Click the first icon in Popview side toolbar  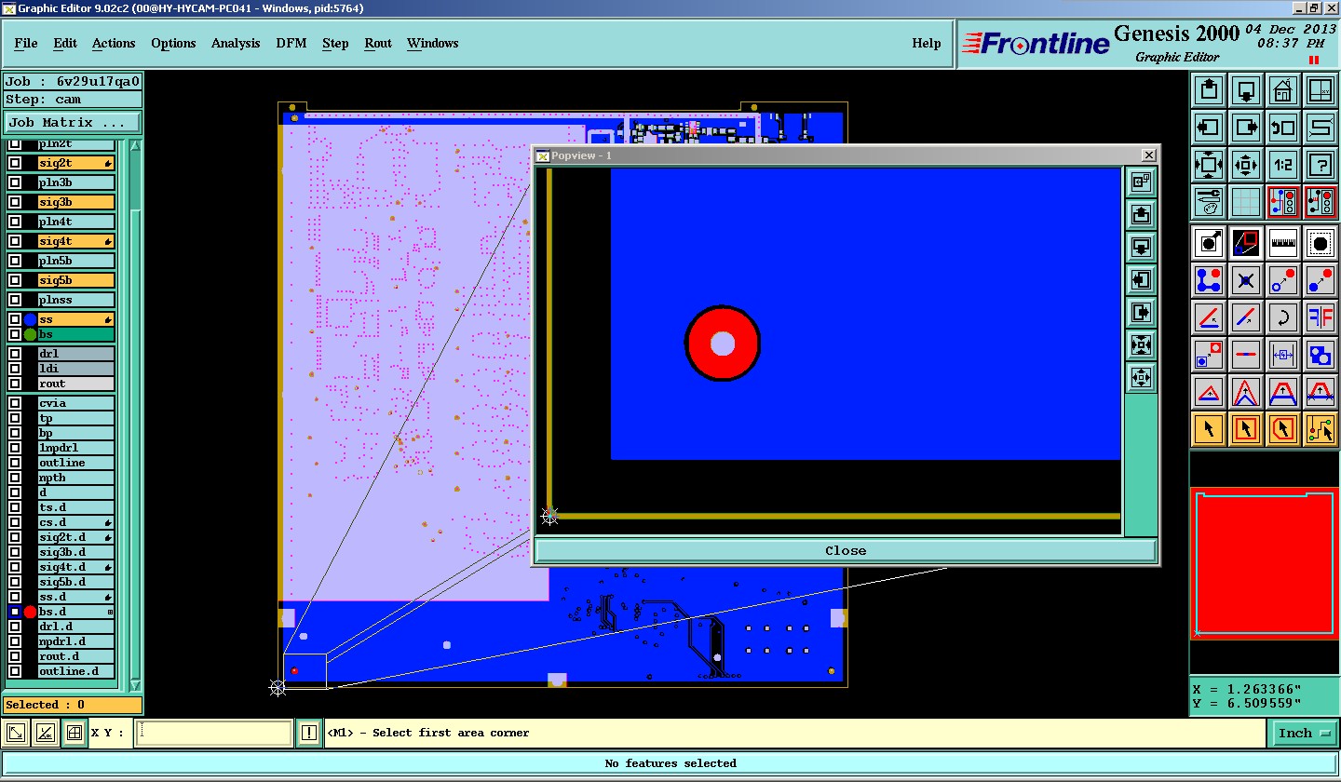pos(1141,182)
